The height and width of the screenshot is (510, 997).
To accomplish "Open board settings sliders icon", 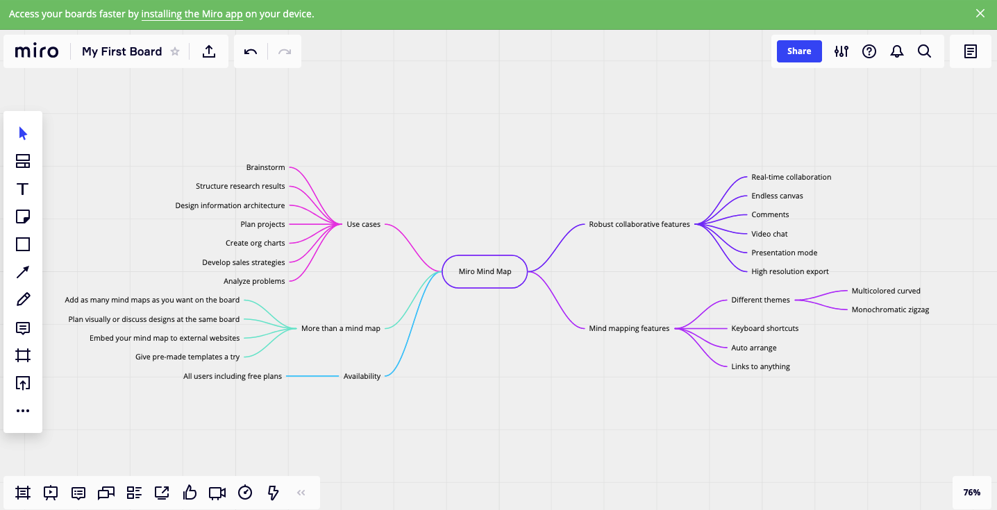I will click(841, 51).
